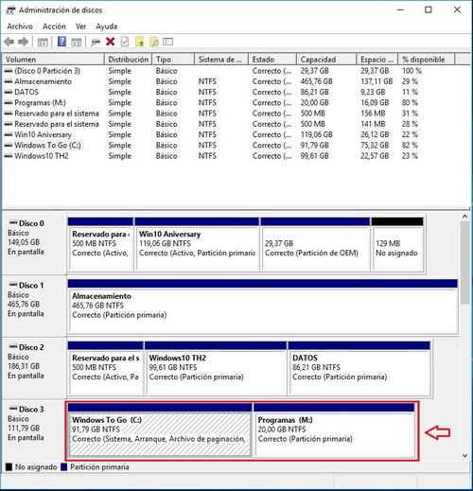Sort by the Espacio... column header
The width and height of the screenshot is (473, 491).
[377, 60]
